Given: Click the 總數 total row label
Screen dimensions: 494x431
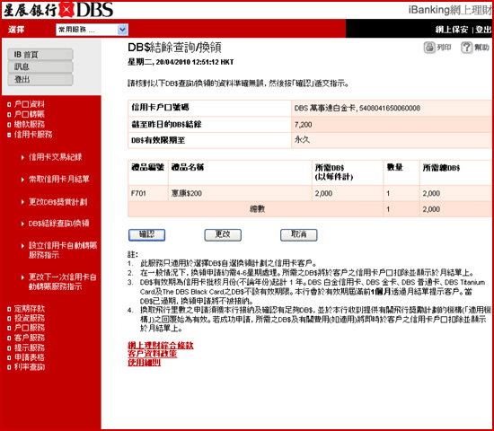Looking at the screenshot, I should 258,209.
